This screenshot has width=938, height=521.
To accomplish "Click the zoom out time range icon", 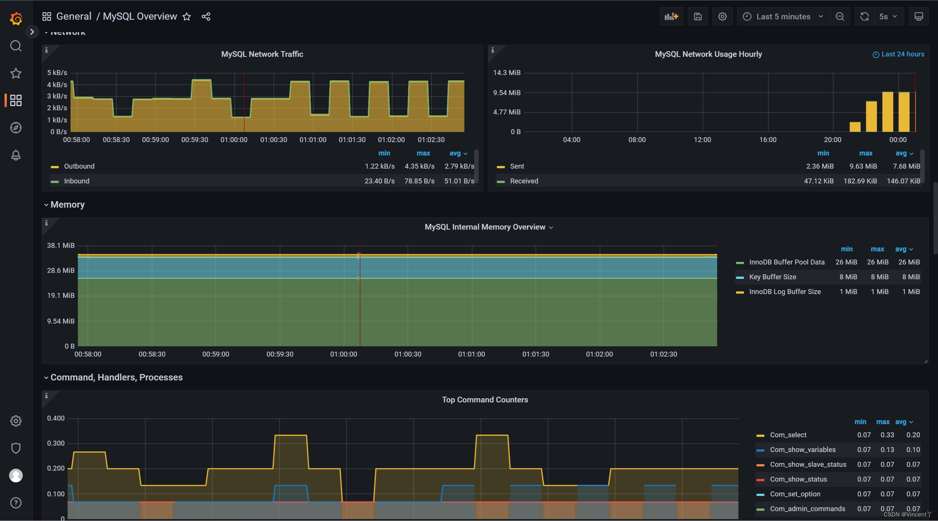I will (840, 16).
